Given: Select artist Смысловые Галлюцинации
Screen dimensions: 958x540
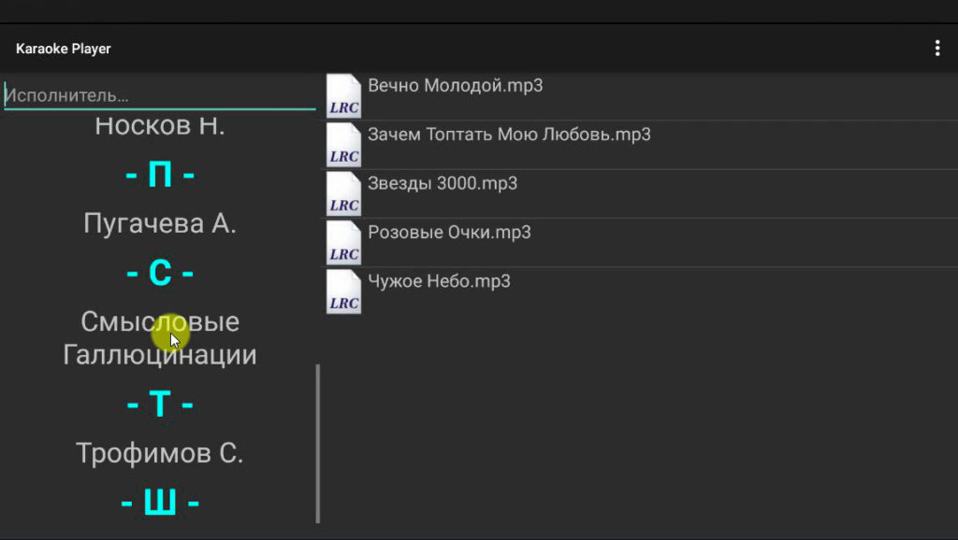Looking at the screenshot, I should 159,338.
